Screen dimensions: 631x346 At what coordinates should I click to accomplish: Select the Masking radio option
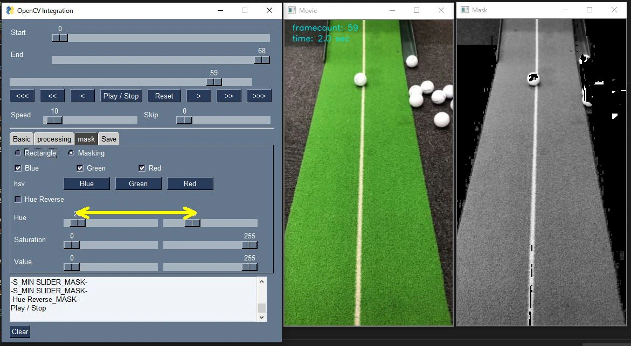pos(71,153)
